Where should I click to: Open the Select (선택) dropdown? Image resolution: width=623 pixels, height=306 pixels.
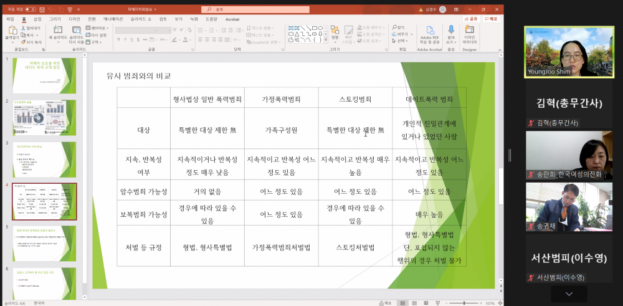click(399, 42)
